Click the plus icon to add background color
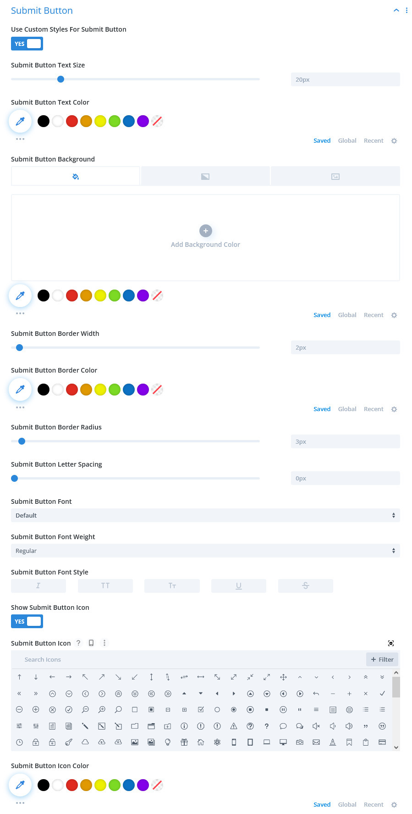Viewport: 412px width, 814px height. (x=205, y=230)
